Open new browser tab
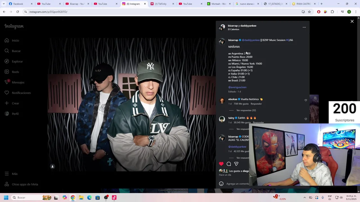This screenshot has width=360, height=202. (321, 4)
